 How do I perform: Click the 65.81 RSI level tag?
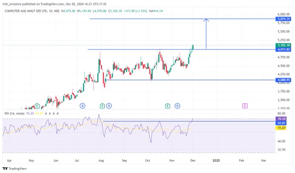281,123
